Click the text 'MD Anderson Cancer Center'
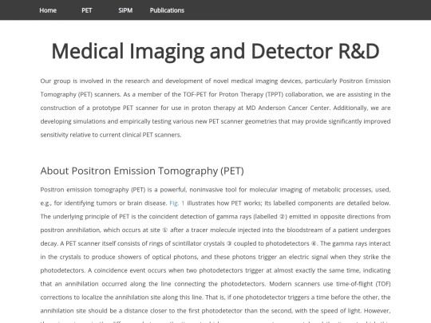The height and width of the screenshot is (323, 431). (x=288, y=108)
